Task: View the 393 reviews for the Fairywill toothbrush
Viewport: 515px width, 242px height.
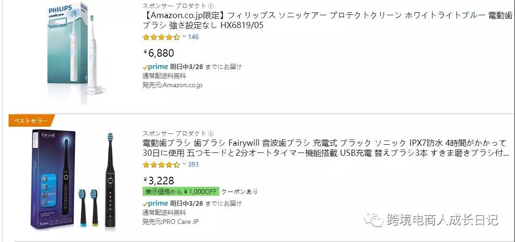Action: click(194, 165)
